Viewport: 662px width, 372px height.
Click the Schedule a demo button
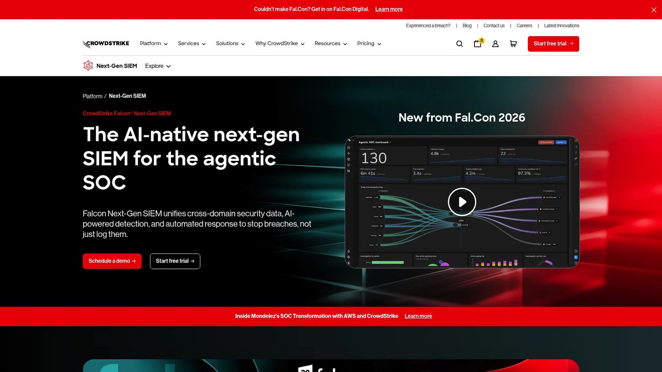tap(112, 261)
